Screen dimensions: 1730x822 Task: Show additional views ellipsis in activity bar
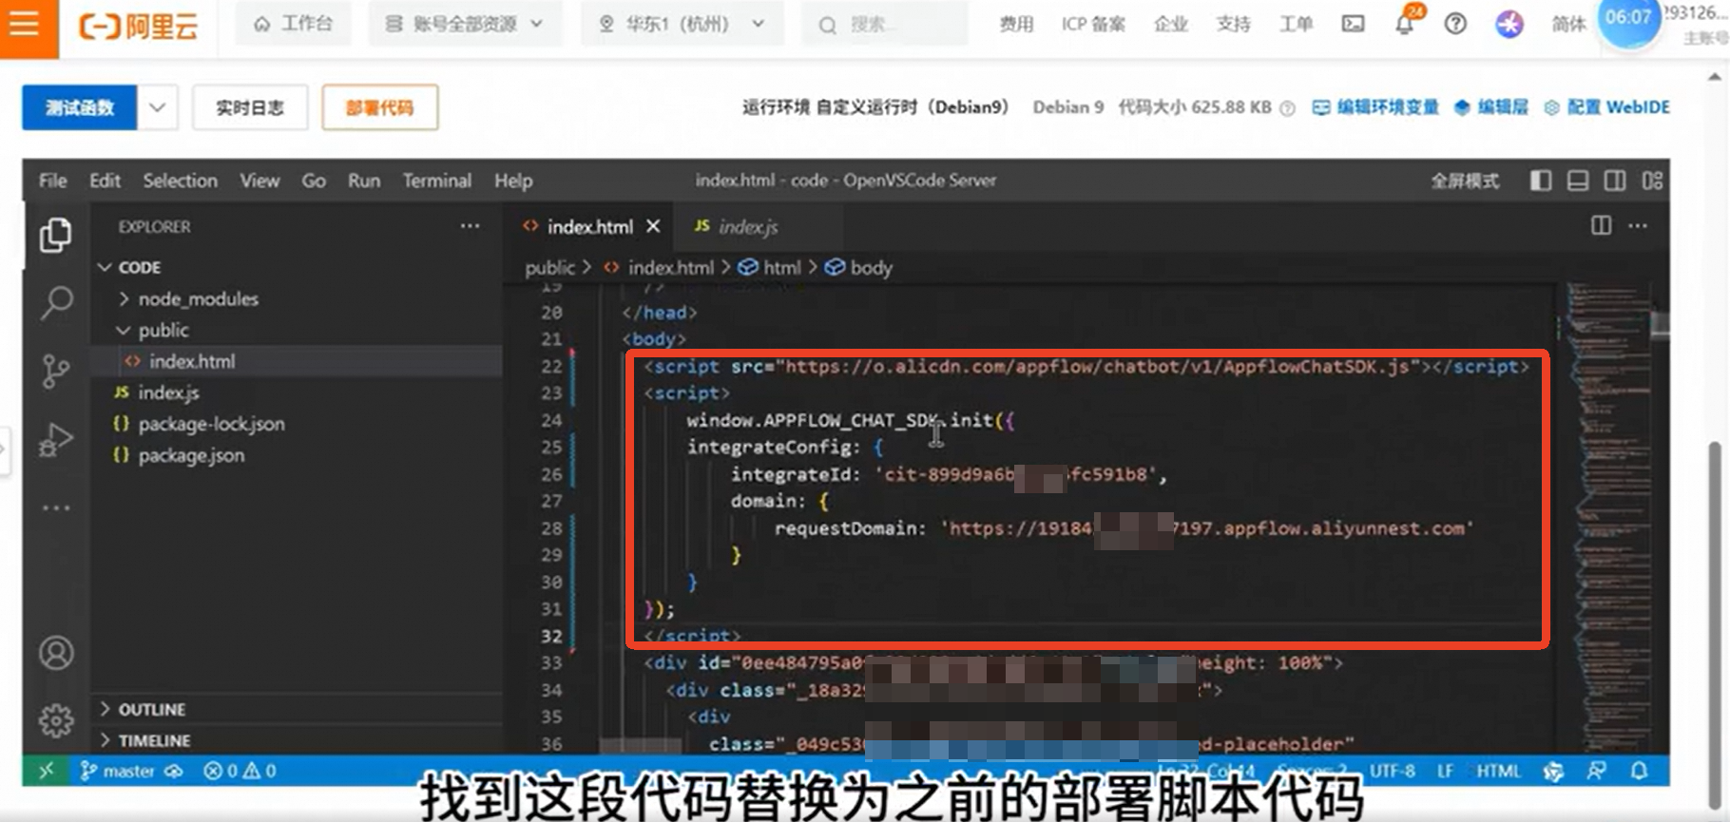(x=56, y=508)
